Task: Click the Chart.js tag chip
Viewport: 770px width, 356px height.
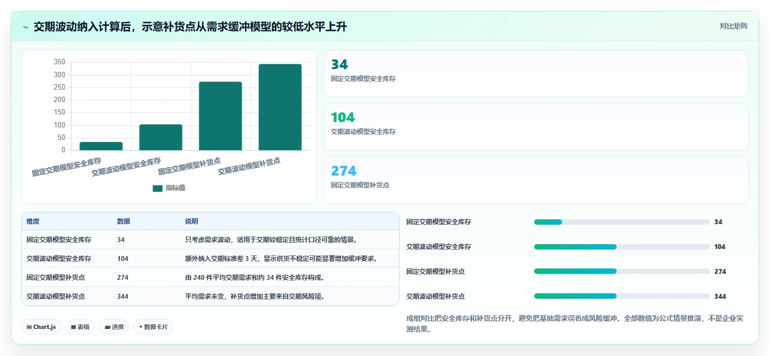Action: (x=41, y=327)
